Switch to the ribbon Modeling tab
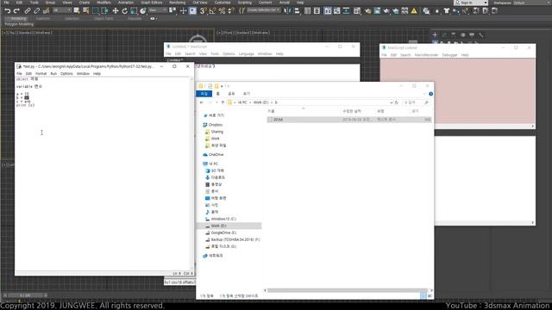This screenshot has height=310, width=552. pyautogui.click(x=17, y=19)
